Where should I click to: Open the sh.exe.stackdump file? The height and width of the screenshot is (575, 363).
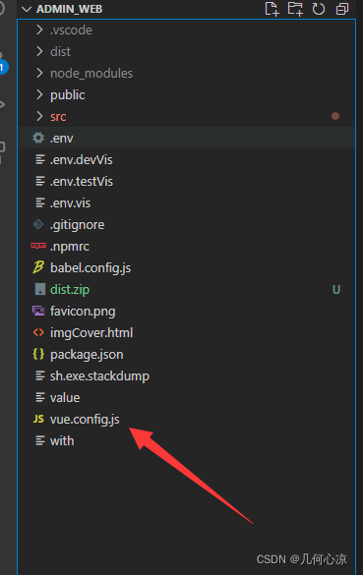coord(99,376)
